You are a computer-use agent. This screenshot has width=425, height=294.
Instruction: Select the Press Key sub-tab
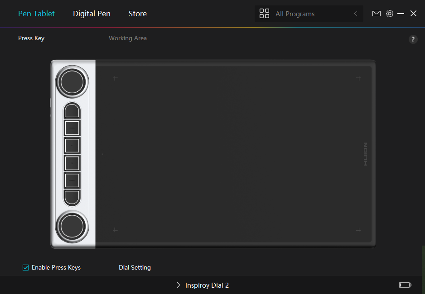[x=31, y=38]
